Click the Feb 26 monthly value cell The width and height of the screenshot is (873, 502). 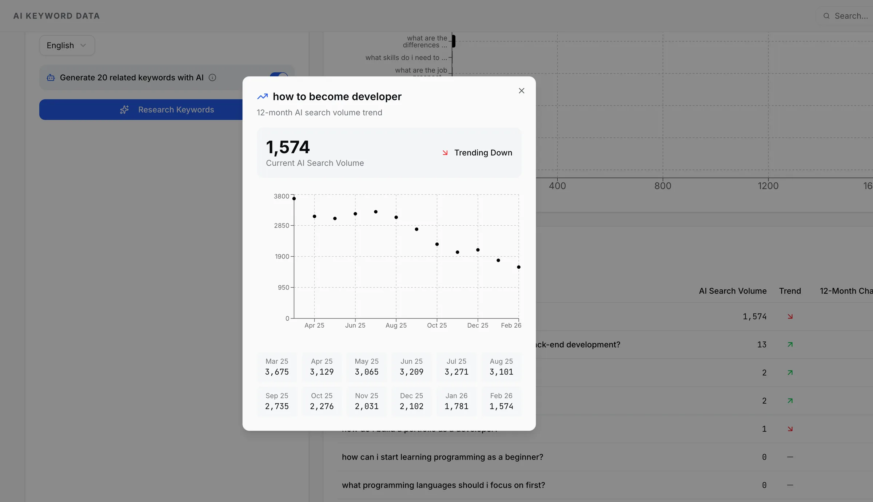(x=501, y=401)
